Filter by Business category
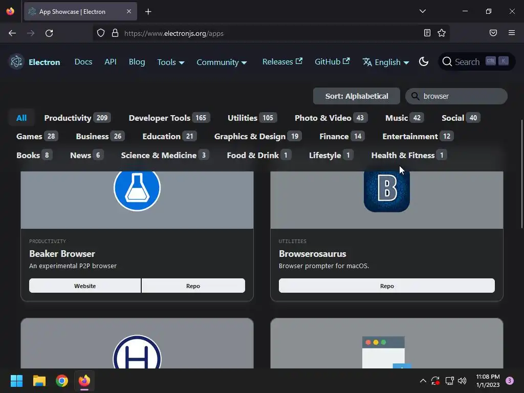524x393 pixels. click(x=100, y=136)
